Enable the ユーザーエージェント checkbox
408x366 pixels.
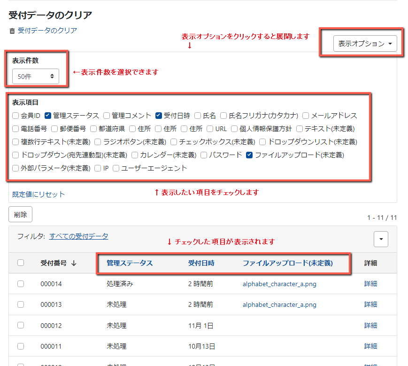(115, 169)
